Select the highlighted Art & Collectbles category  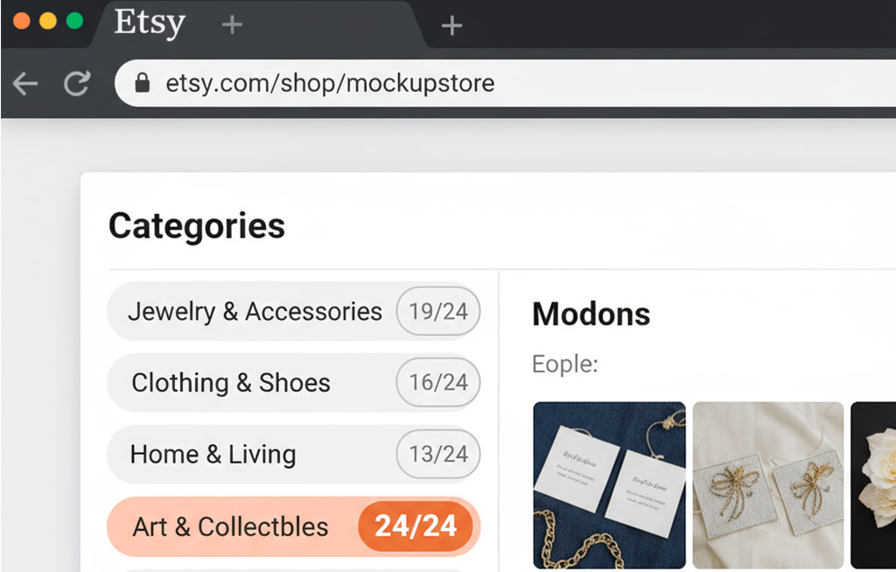tap(230, 527)
